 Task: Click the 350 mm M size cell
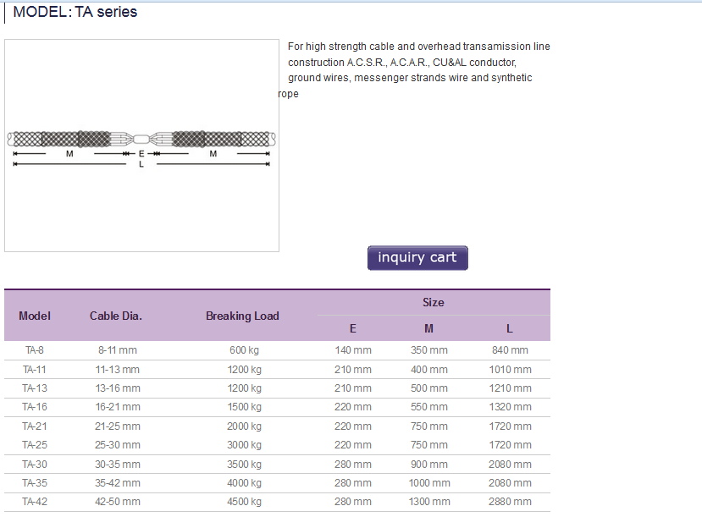point(428,350)
